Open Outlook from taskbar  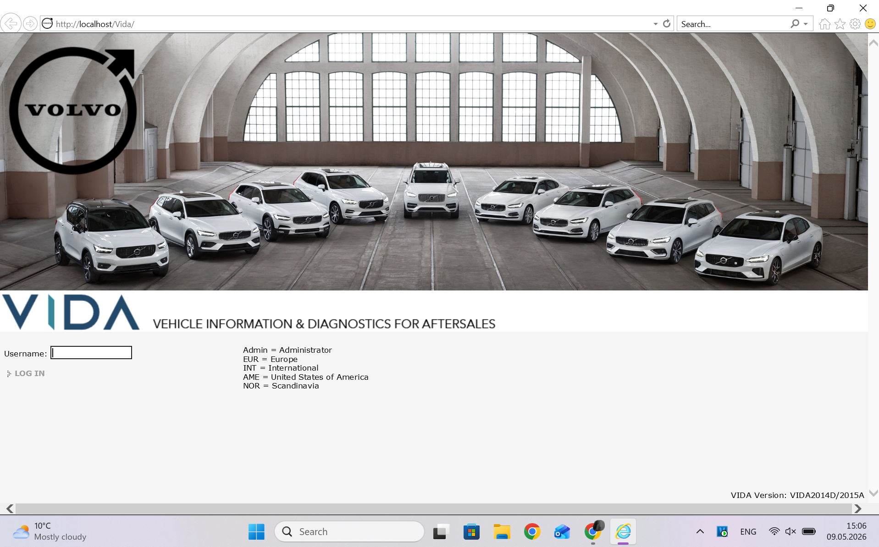coord(562,531)
